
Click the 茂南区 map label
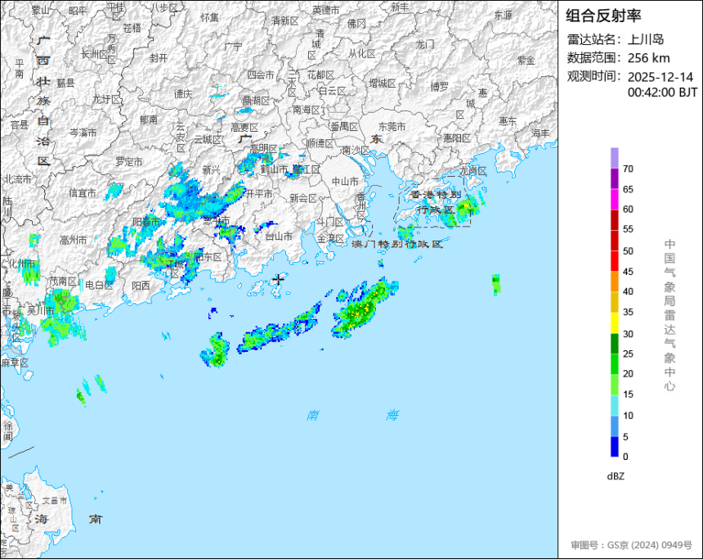pyautogui.click(x=63, y=282)
